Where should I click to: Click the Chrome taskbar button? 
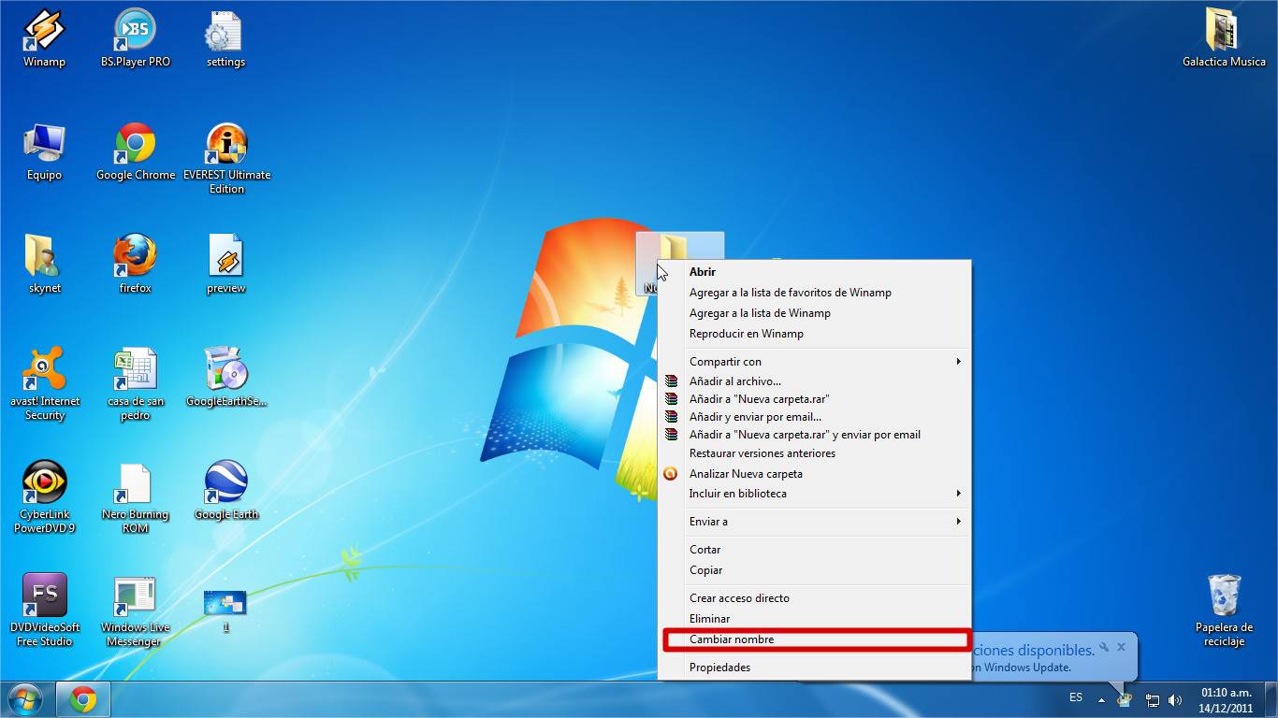pyautogui.click(x=83, y=699)
